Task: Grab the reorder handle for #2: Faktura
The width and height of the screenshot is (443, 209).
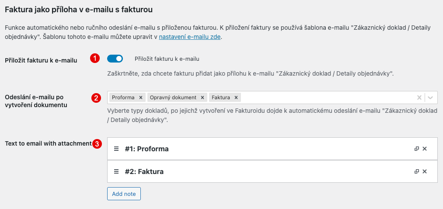Action: pos(116,171)
